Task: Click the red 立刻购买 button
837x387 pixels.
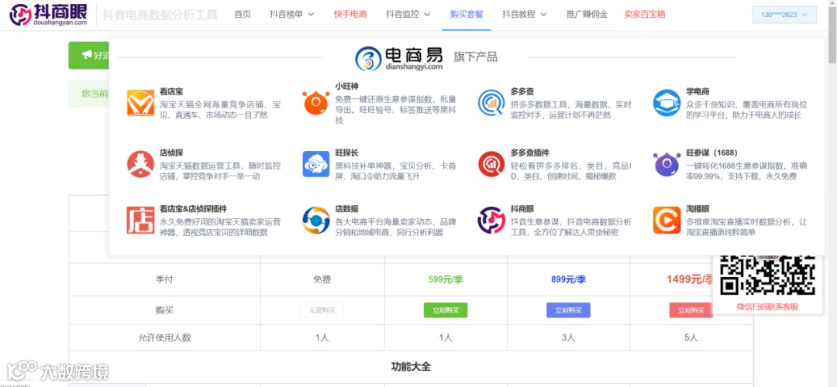Action: click(x=691, y=310)
